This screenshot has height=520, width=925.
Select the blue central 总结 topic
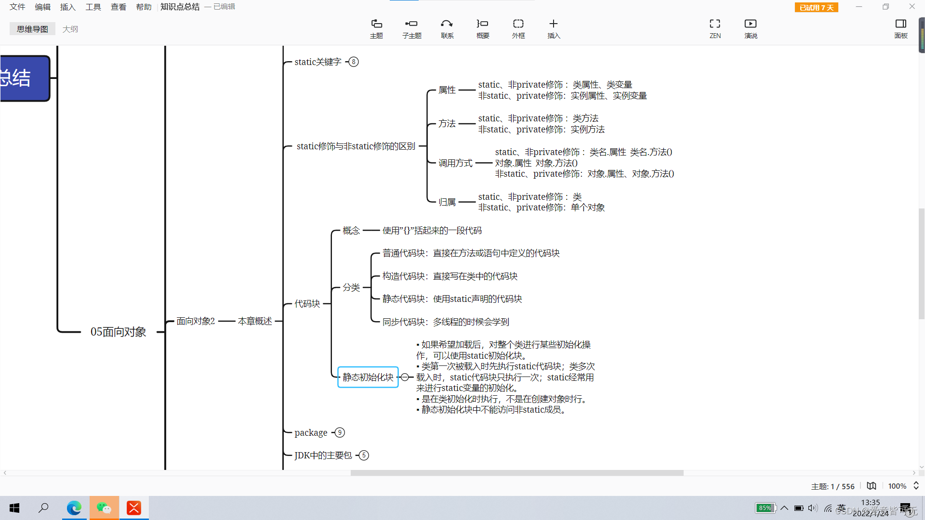click(x=24, y=78)
